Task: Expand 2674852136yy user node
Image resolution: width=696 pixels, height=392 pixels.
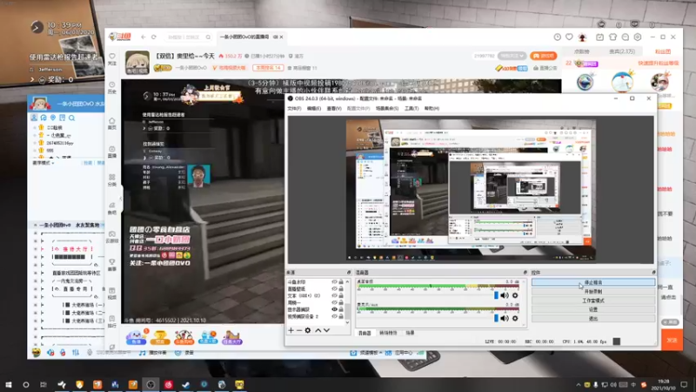Action: pyautogui.click(x=35, y=143)
